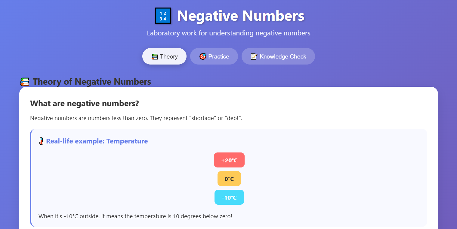Open the Practice tab
The height and width of the screenshot is (229, 457).
214,56
